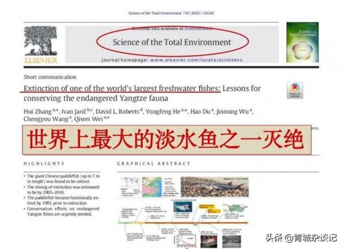
Task: Select author David L. Roberts
Action: (x=118, y=112)
